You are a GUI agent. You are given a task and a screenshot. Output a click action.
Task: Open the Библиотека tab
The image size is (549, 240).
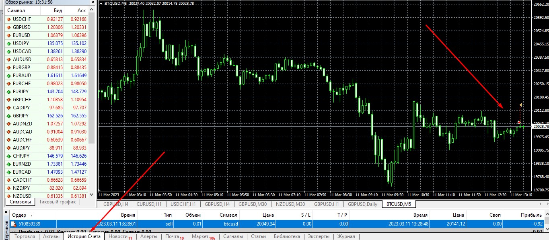click(287, 236)
